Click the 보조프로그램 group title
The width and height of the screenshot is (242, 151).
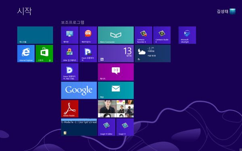point(73,22)
